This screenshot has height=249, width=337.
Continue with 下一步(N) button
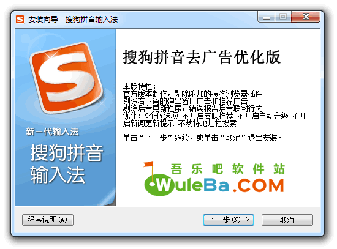click(229, 220)
